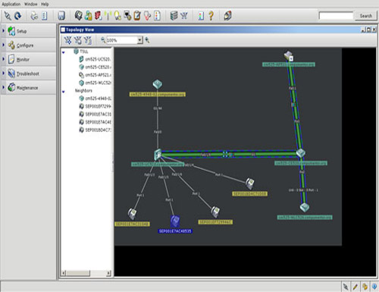Viewport: 379px width, 292px height.
Task: Open the Window menu
Action: [31, 4]
